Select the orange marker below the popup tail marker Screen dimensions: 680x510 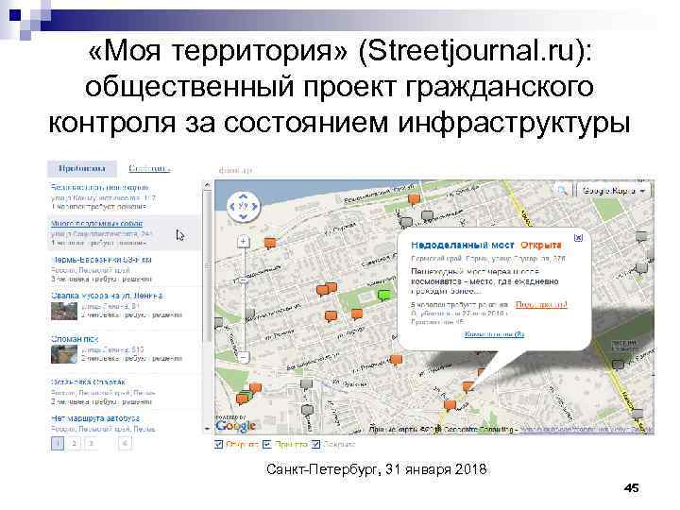click(x=450, y=405)
